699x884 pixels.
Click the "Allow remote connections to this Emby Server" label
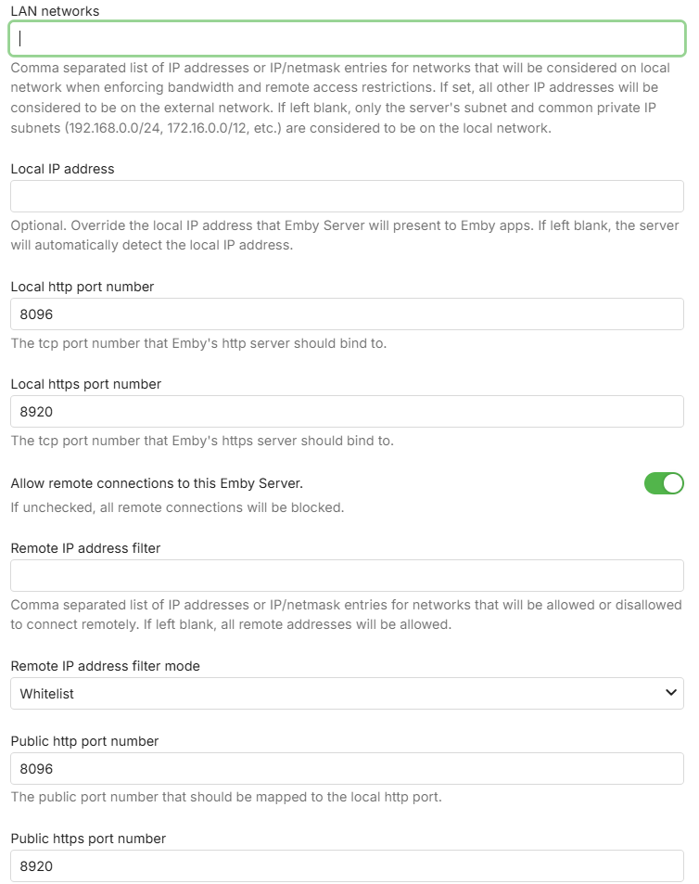pos(157,483)
